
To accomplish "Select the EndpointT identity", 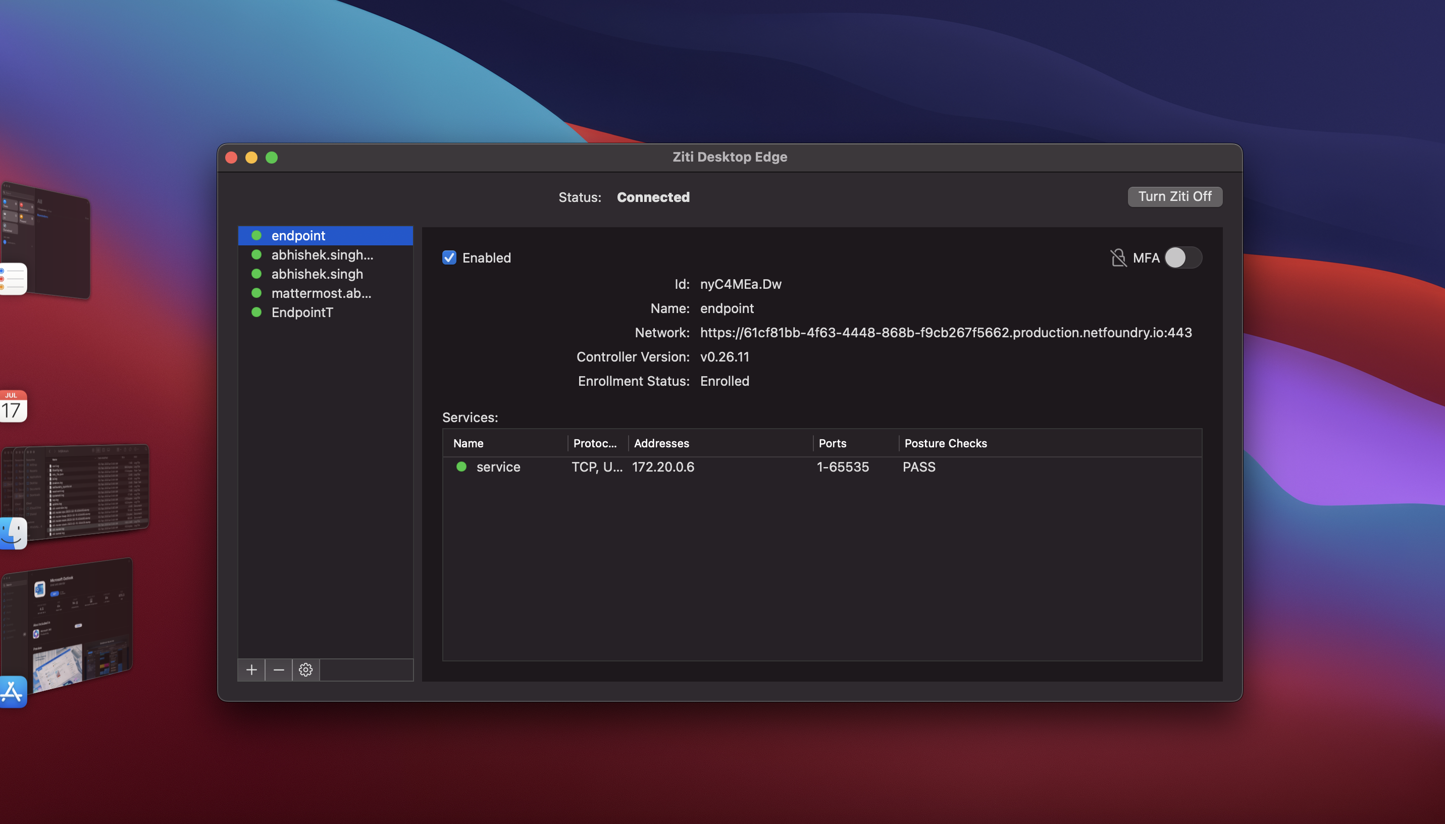I will pos(325,313).
